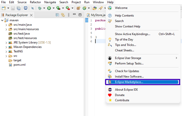
Task: Maximize the Package Explorer view
Action: click(80, 15)
